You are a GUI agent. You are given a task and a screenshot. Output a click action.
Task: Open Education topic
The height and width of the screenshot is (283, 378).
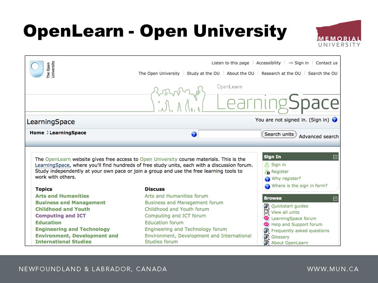click(48, 222)
